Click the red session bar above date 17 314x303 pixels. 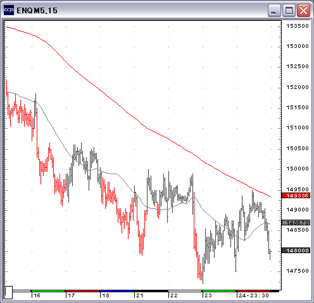[x=82, y=291]
